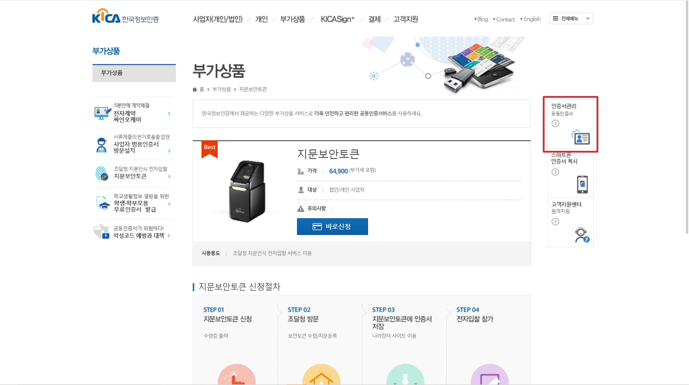This screenshot has height=385, width=689.
Task: Click the fingerprint token product image
Action: click(x=247, y=192)
